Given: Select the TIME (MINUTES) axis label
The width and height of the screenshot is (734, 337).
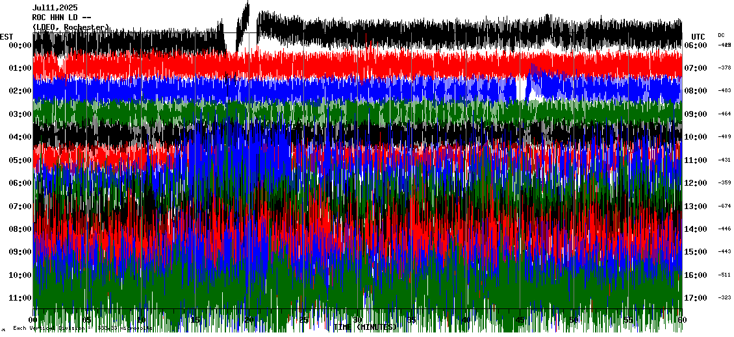Looking at the screenshot, I should (365, 327).
